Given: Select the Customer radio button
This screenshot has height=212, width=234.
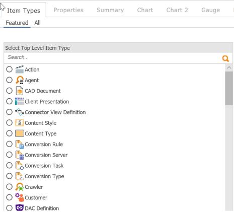Looking at the screenshot, I should pos(10,197).
